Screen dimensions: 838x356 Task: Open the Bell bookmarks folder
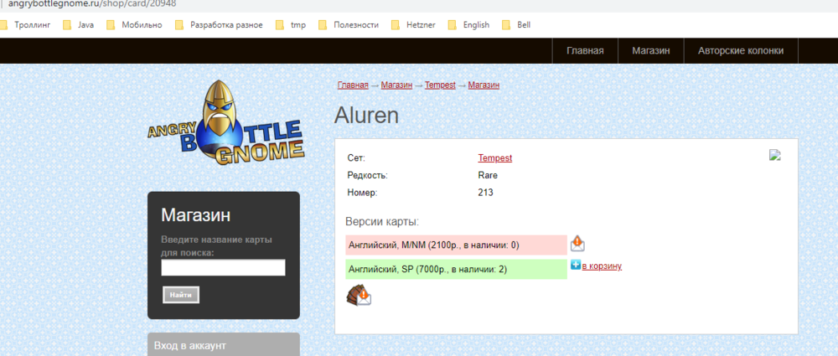point(515,25)
